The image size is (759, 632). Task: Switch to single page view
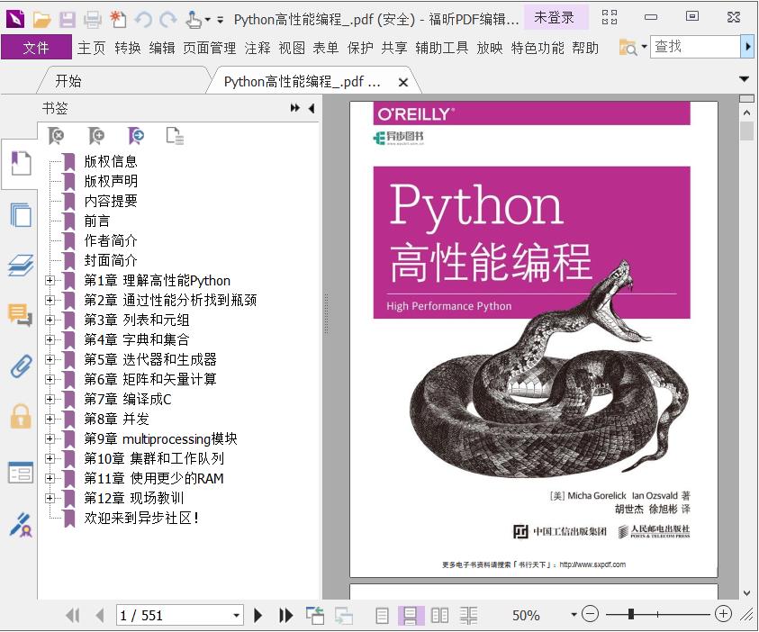(382, 615)
